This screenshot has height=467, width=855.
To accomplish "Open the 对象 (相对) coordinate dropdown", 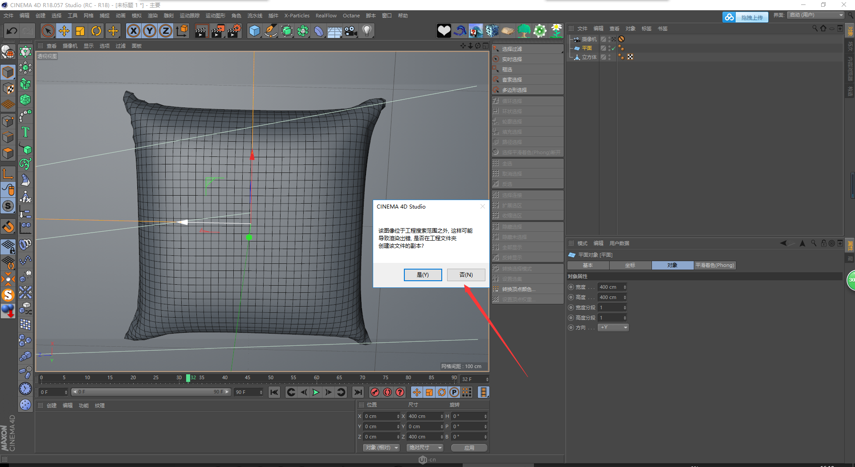I will pyautogui.click(x=381, y=447).
